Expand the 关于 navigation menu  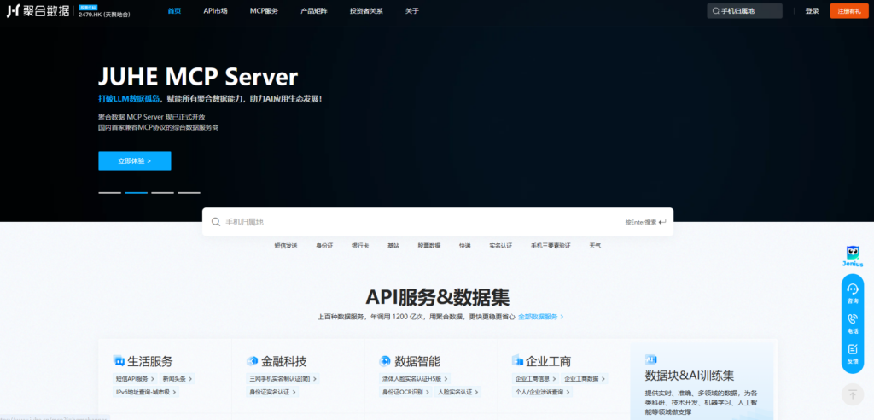pyautogui.click(x=412, y=11)
